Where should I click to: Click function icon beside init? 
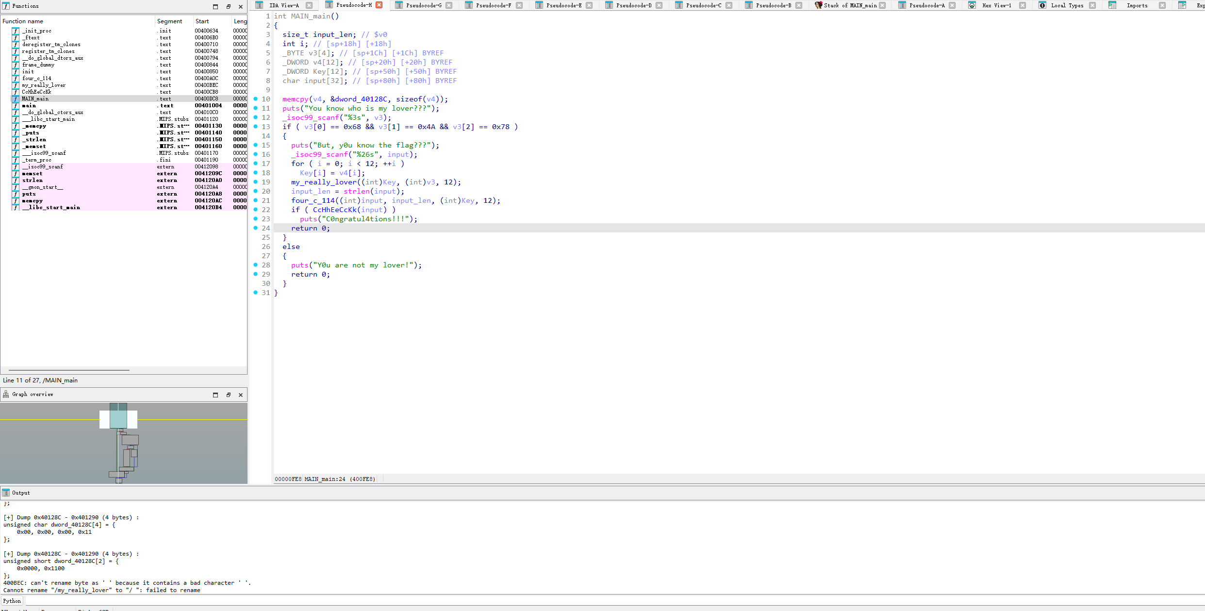pyautogui.click(x=16, y=71)
